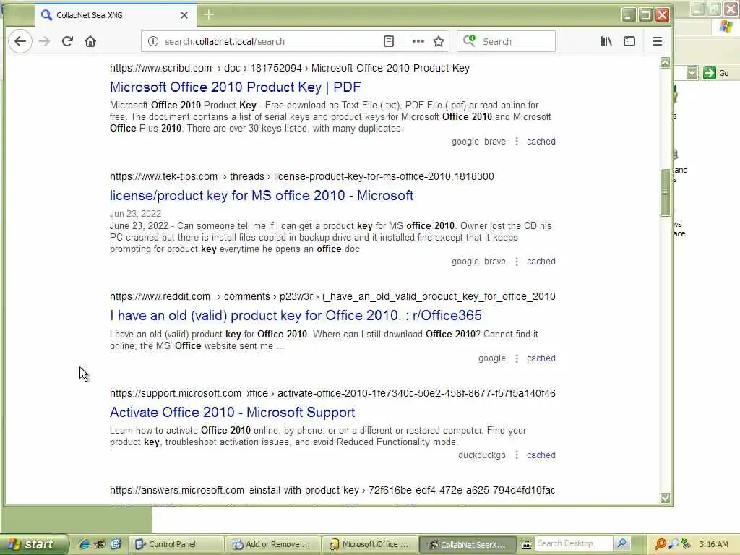Toggle the sidebar panel icon
The height and width of the screenshot is (555, 740).
[x=629, y=41]
